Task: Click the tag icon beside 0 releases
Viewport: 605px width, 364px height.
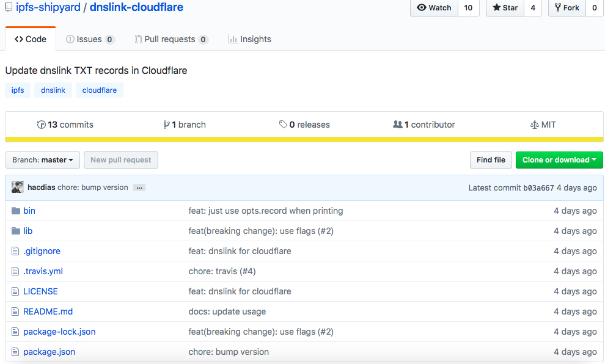Action: pos(283,125)
